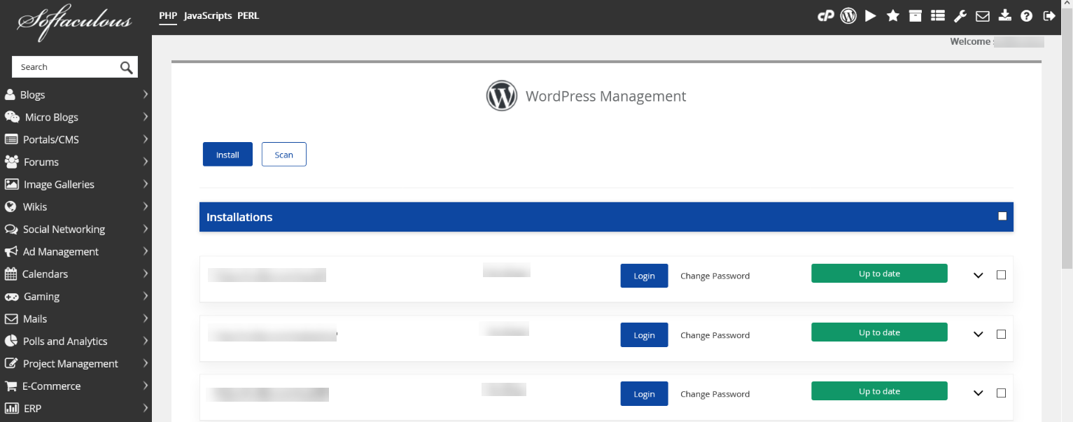Tick the checkbox for the first installation row

(1001, 275)
